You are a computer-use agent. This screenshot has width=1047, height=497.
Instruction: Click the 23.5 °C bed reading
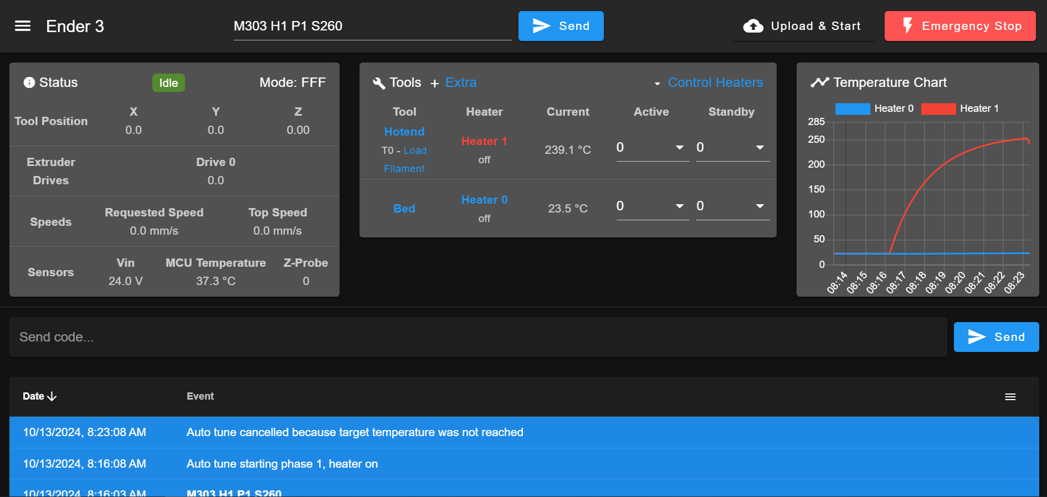pyautogui.click(x=568, y=209)
